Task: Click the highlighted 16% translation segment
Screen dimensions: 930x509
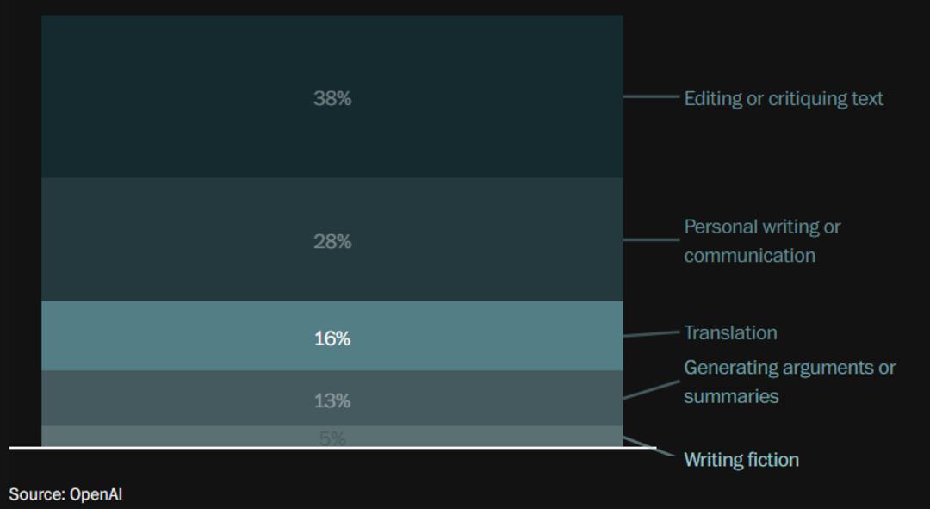Action: 332,336
